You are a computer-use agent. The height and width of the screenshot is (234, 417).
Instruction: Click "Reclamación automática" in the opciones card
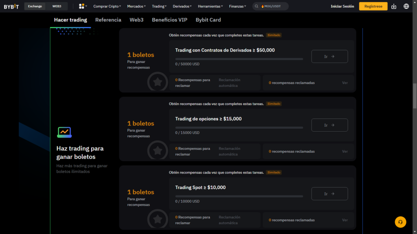[x=230, y=152]
